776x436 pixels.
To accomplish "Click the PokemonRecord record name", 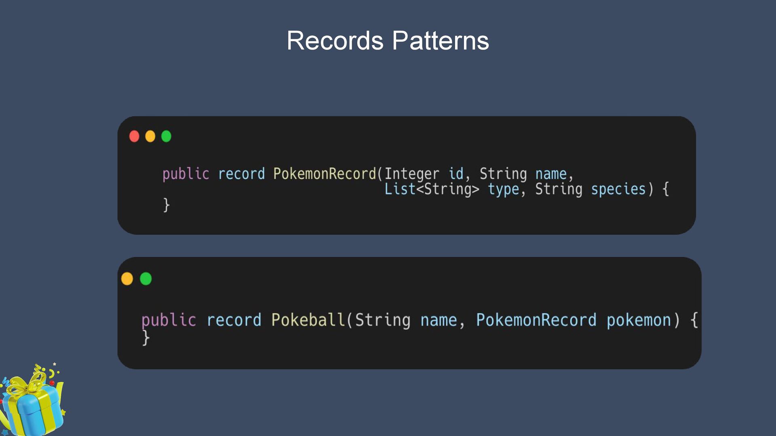I will (x=325, y=174).
